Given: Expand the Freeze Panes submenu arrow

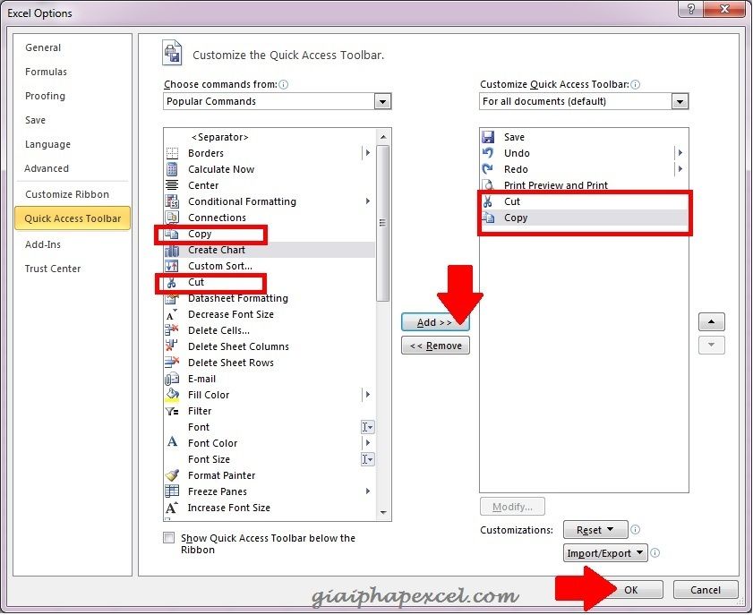Looking at the screenshot, I should [x=367, y=491].
